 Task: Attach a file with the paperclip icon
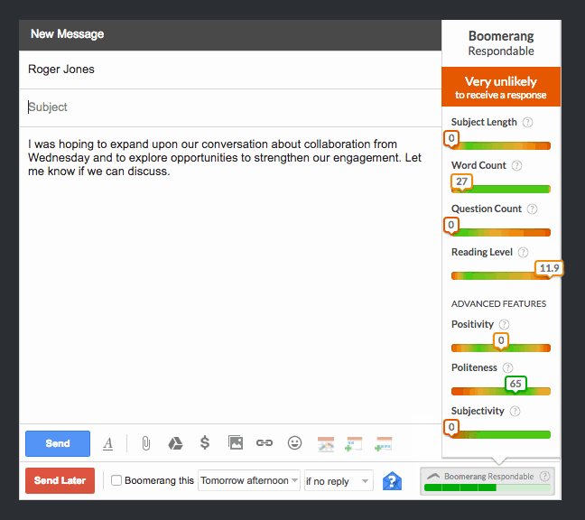click(x=146, y=443)
